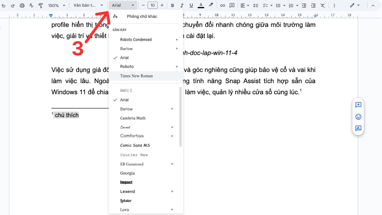Expand the Comfortaa font submenu arrow

click(x=172, y=136)
